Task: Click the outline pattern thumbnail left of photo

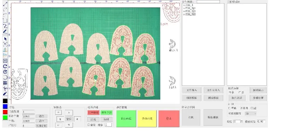Action: click(x=19, y=84)
